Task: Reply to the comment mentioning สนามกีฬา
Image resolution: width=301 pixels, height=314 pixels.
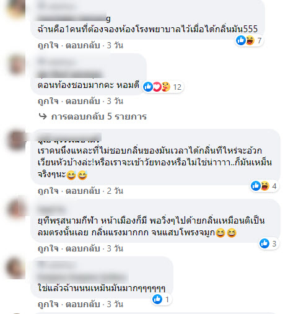Action: pos(83,248)
